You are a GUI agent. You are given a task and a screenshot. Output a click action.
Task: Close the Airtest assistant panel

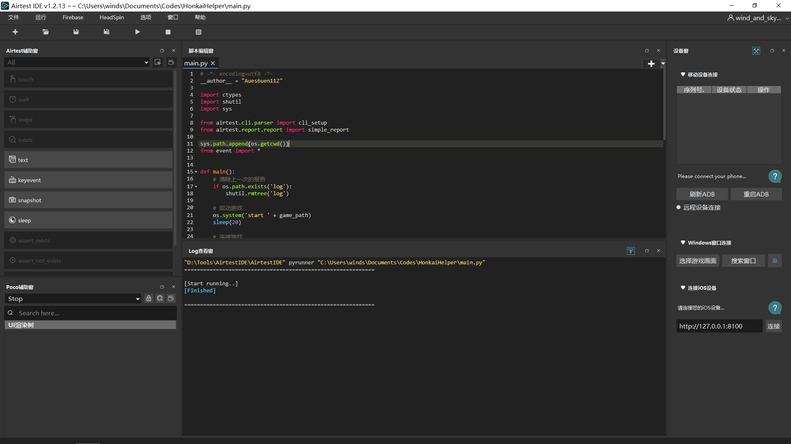pos(173,51)
